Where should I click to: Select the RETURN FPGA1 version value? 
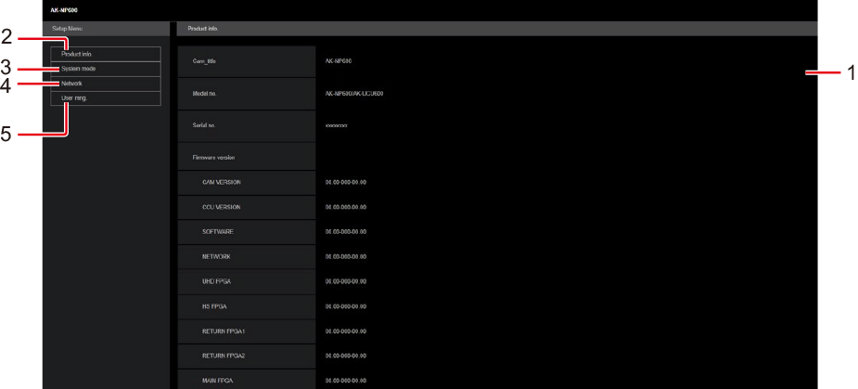(346, 331)
